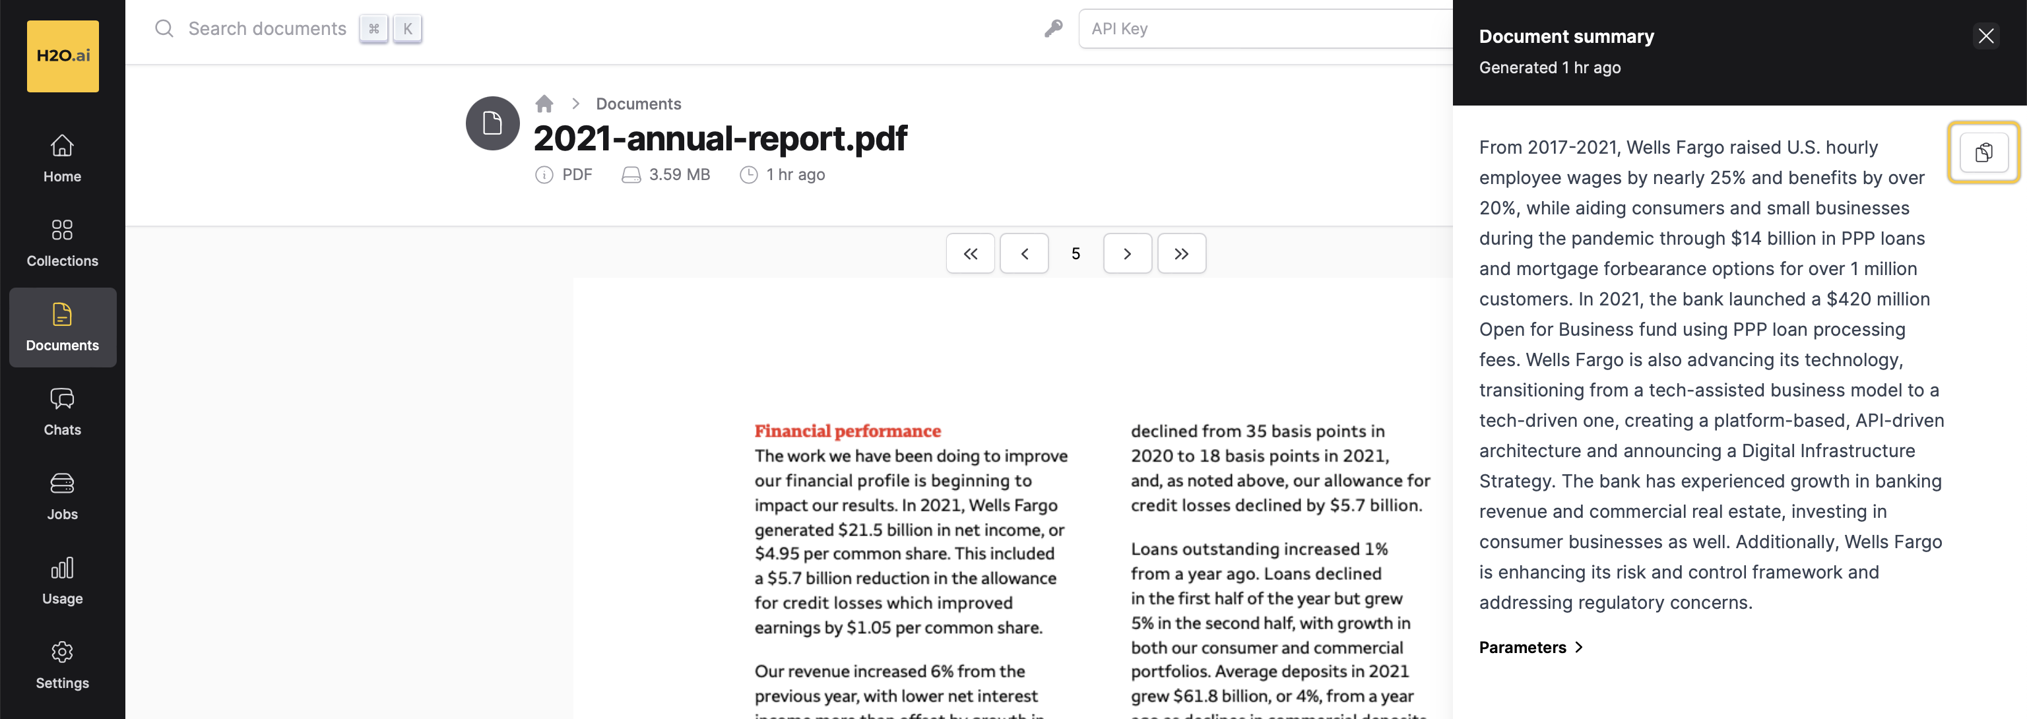The image size is (2027, 719).
Task: Open the Jobs sidebar section
Action: [62, 497]
